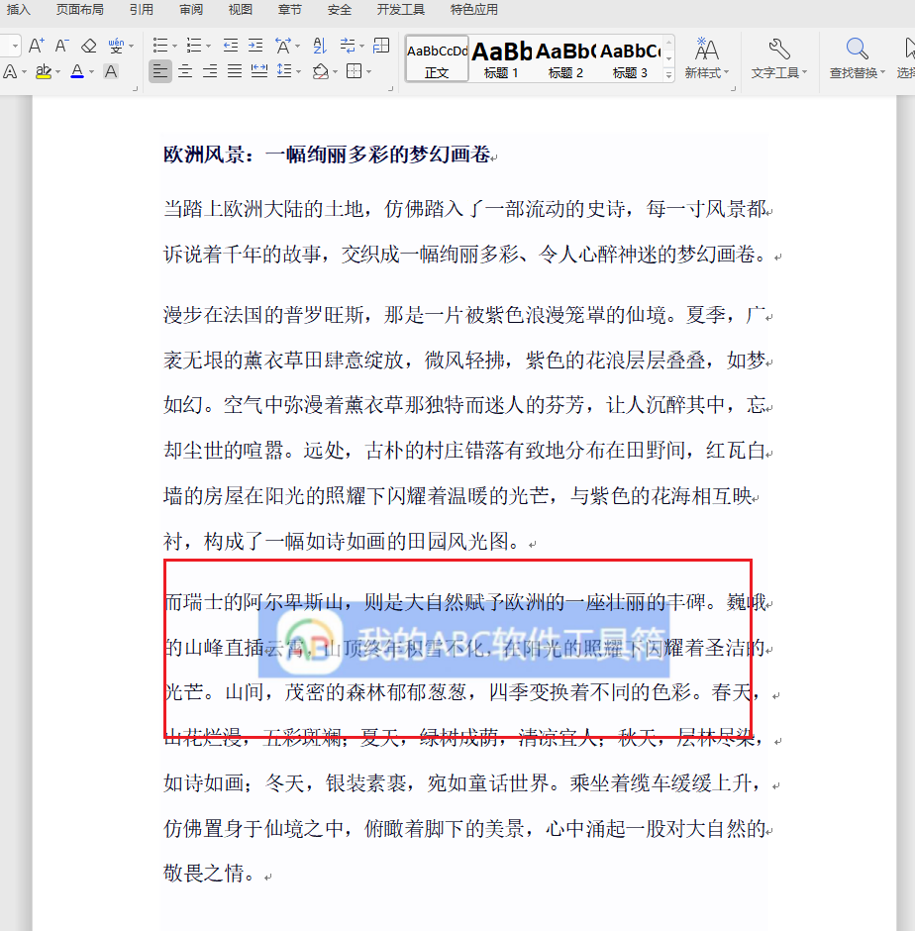Decrease paragraph indent
The image size is (915, 931).
(230, 46)
